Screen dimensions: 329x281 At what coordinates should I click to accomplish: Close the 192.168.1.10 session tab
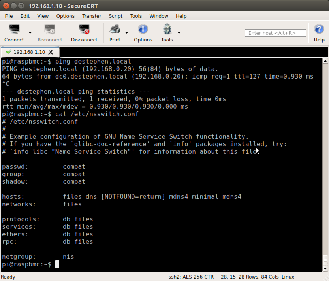click(51, 52)
